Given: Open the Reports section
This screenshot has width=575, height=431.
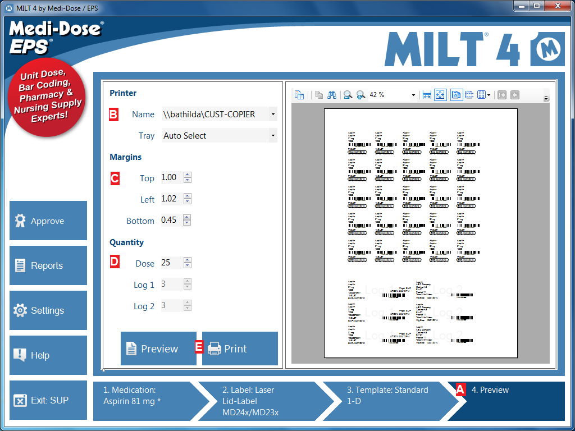Looking at the screenshot, I should (48, 265).
